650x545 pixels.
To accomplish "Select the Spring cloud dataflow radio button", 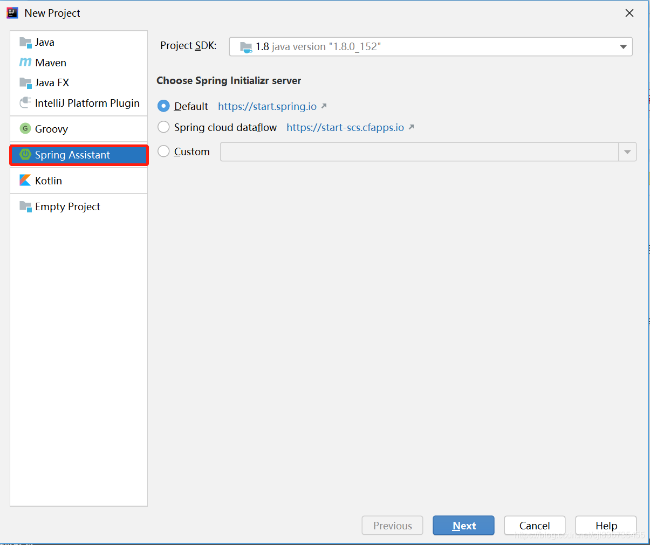I will pos(163,127).
